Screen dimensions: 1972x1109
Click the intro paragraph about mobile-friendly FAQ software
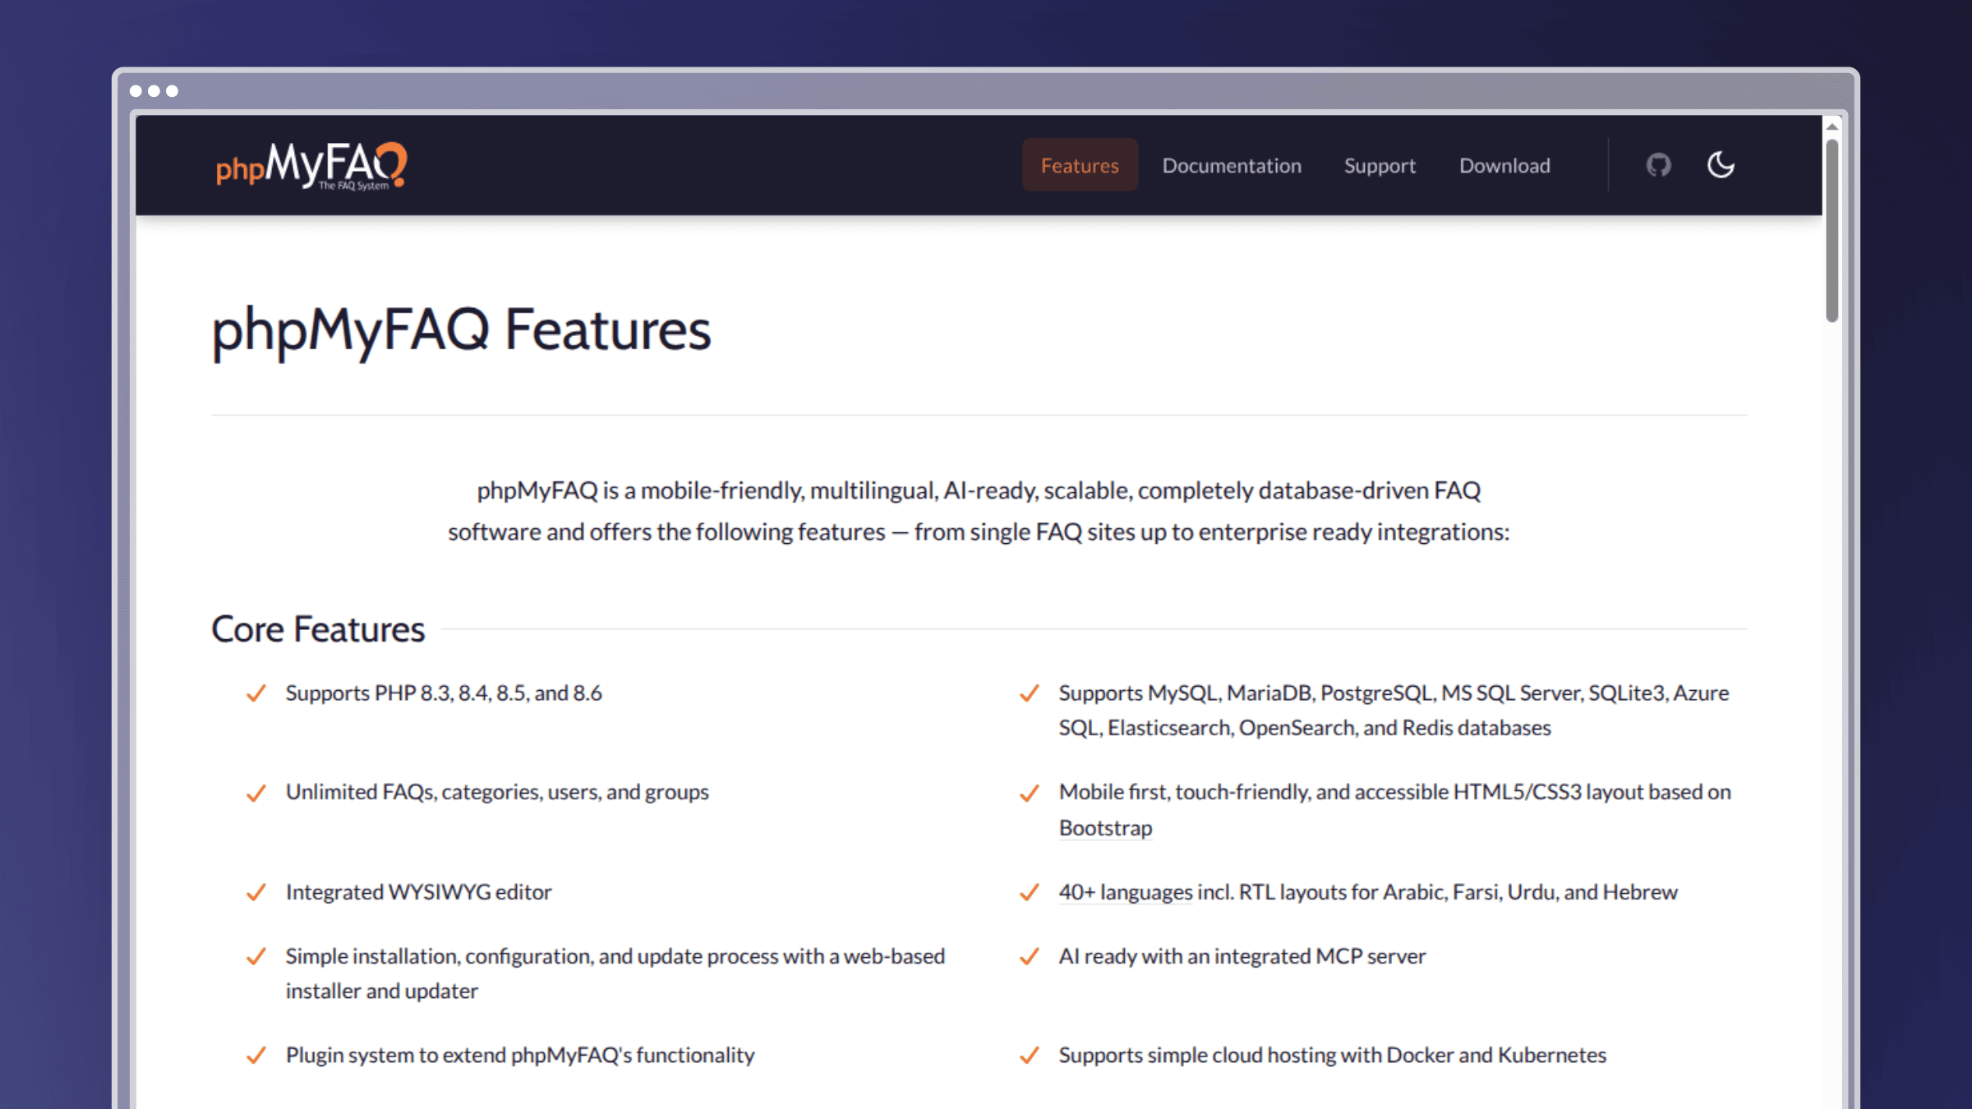[979, 511]
